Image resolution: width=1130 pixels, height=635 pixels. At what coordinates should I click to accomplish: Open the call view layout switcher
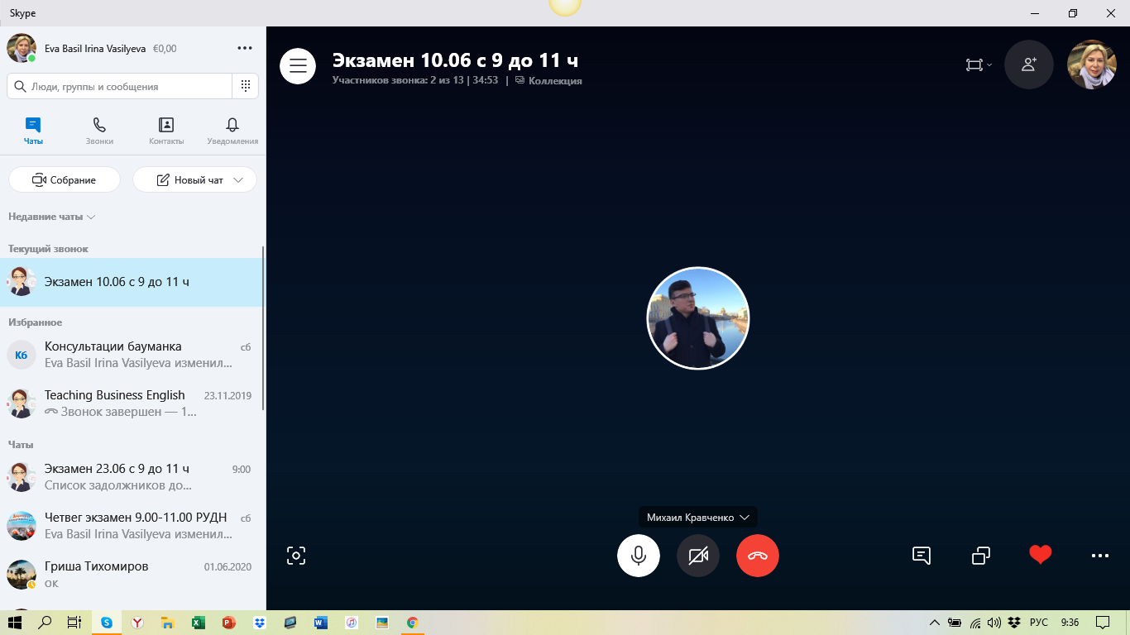[978, 65]
